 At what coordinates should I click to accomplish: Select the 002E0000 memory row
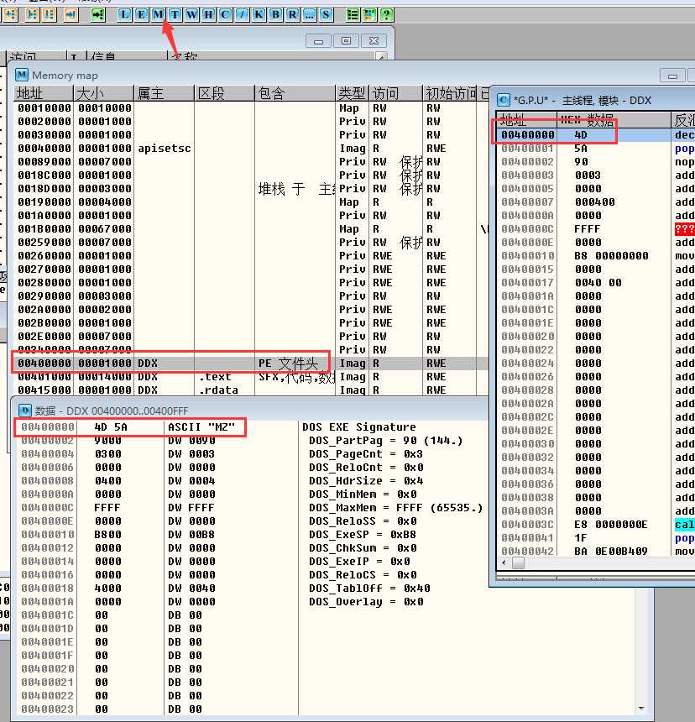(251, 336)
